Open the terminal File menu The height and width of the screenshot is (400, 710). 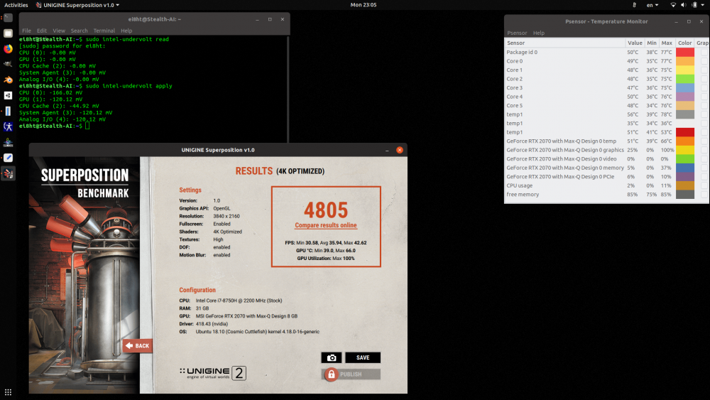(27, 31)
